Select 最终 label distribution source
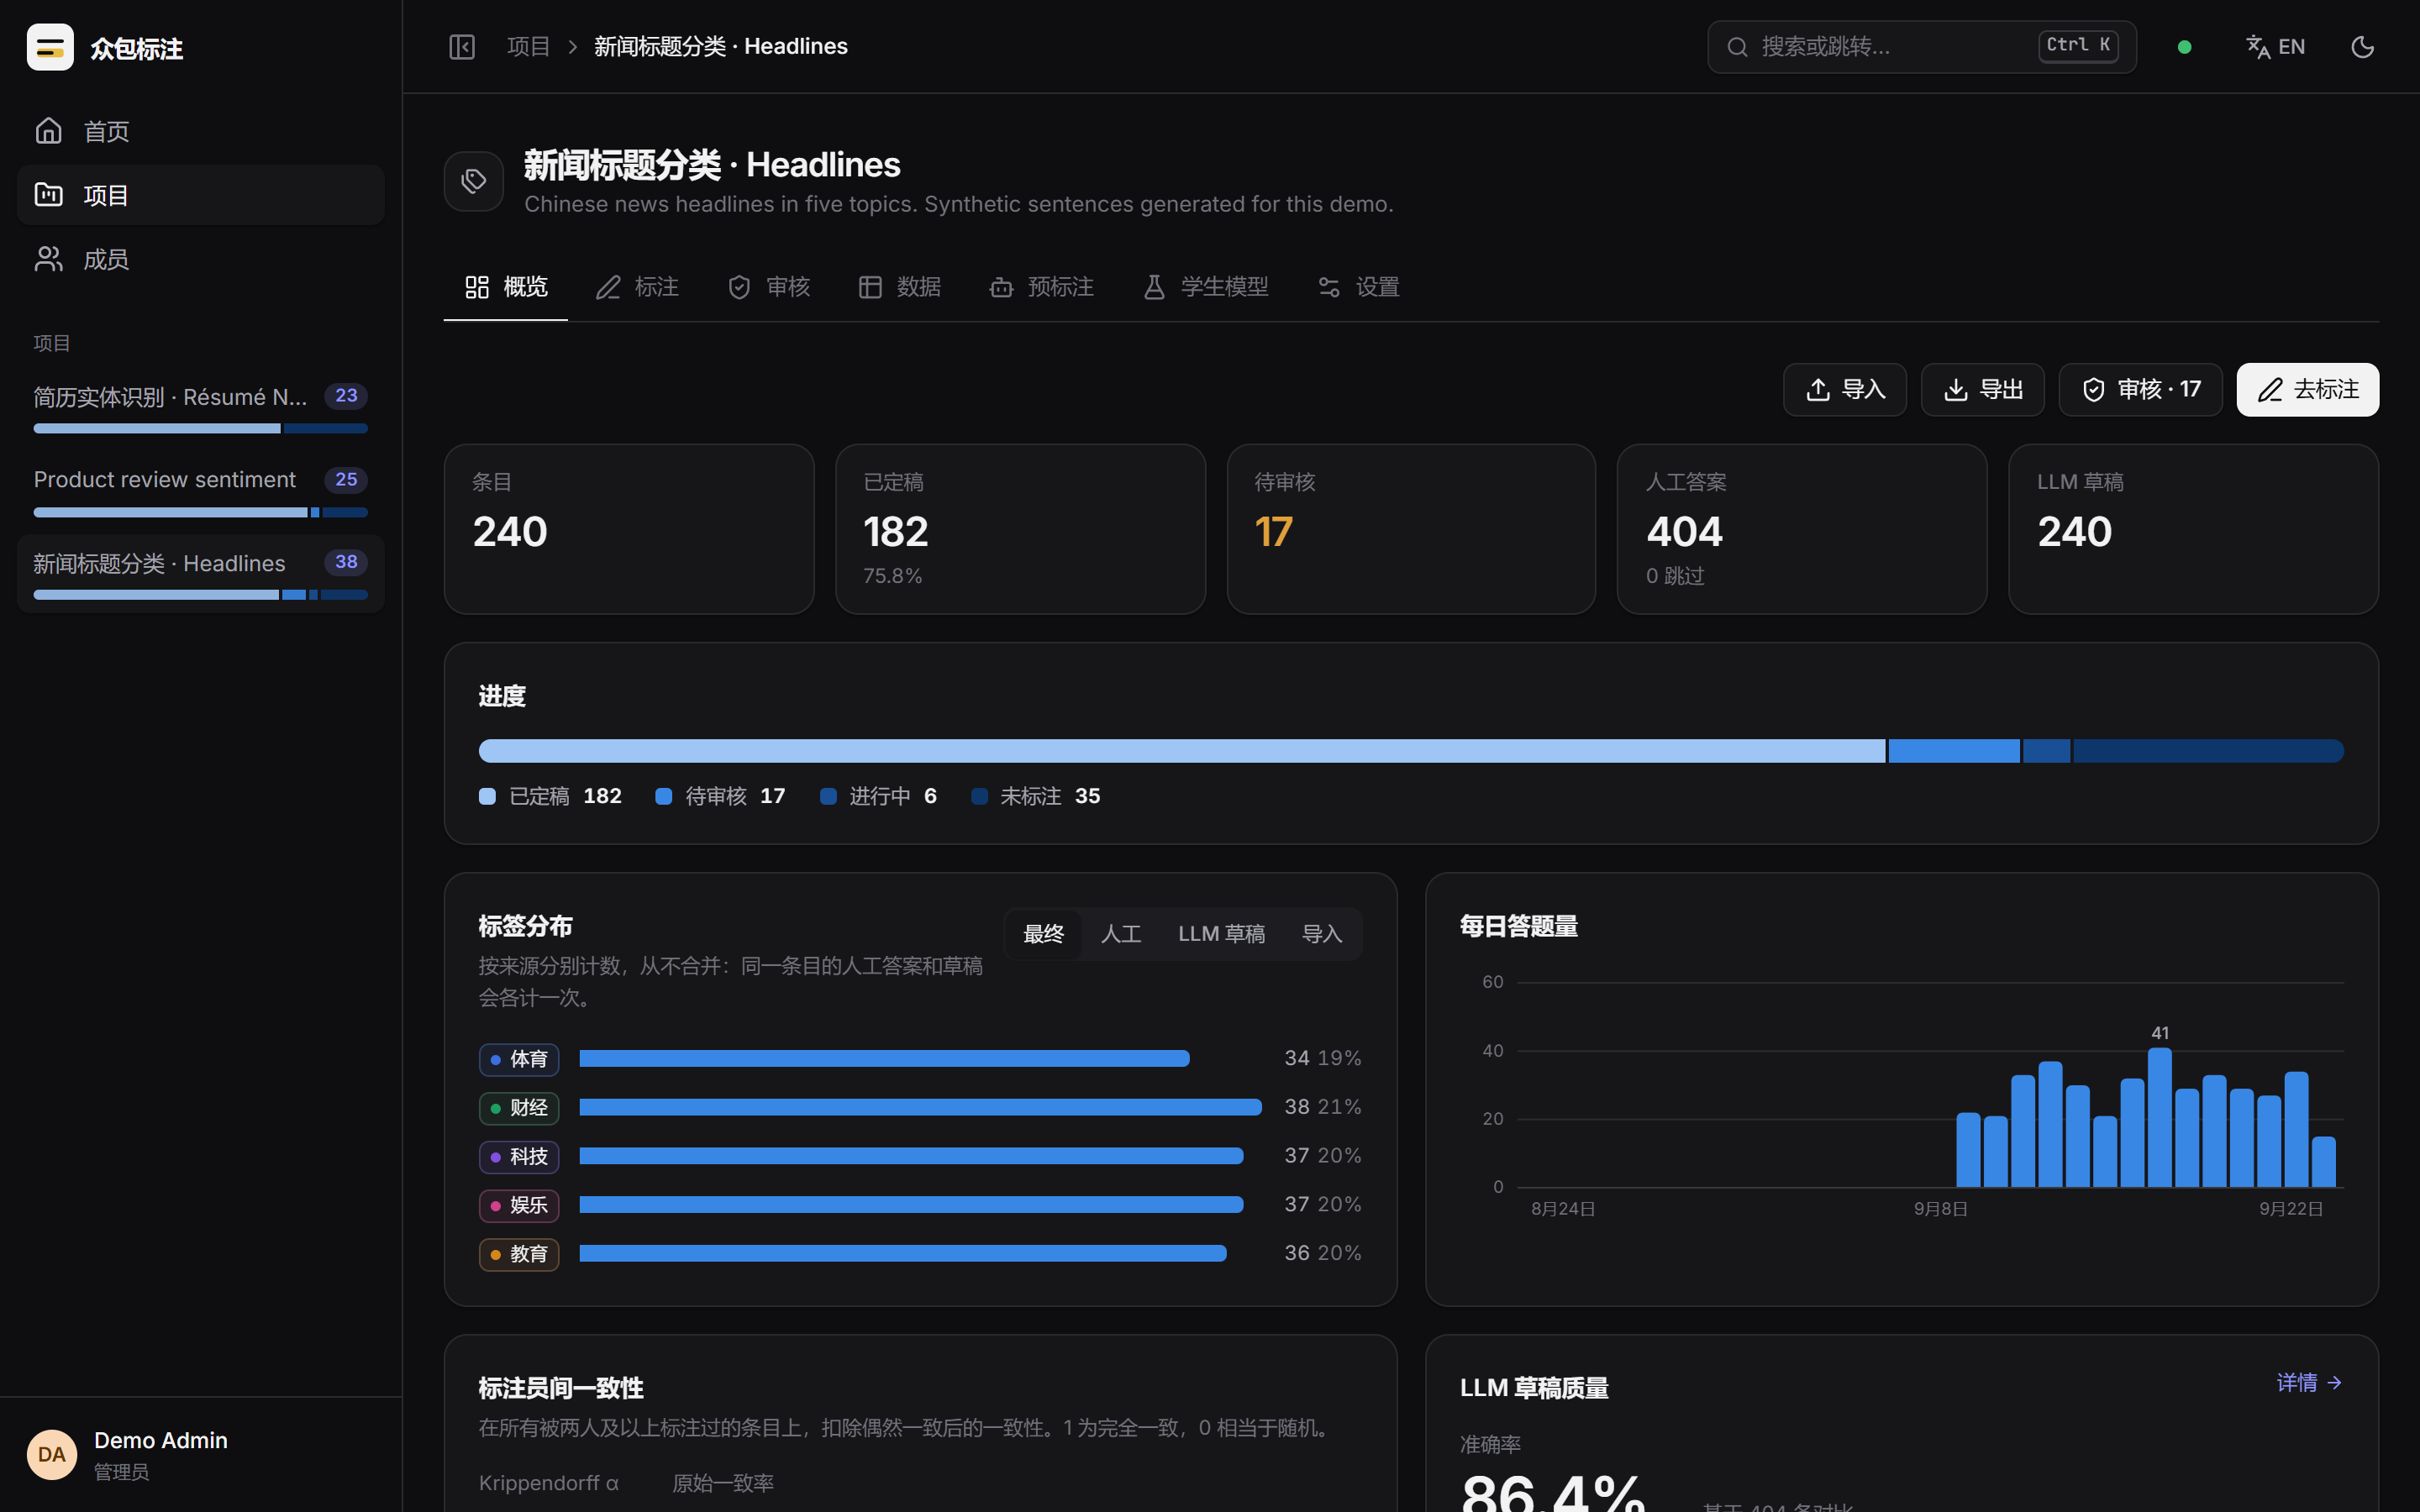 [x=1043, y=934]
